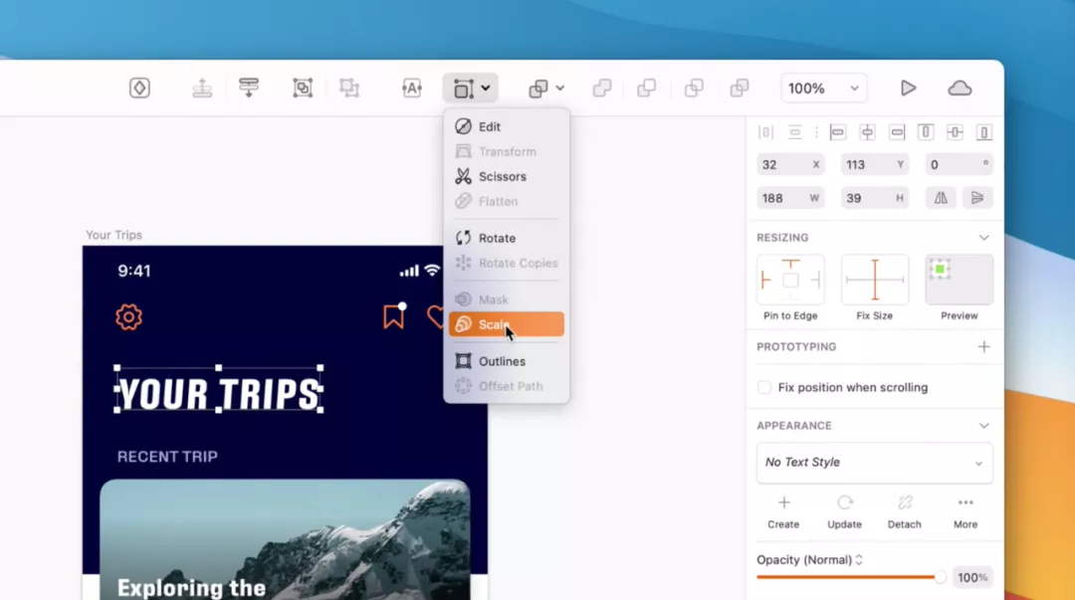1075x600 pixels.
Task: Open the 100% zoom dropdown
Action: click(823, 89)
